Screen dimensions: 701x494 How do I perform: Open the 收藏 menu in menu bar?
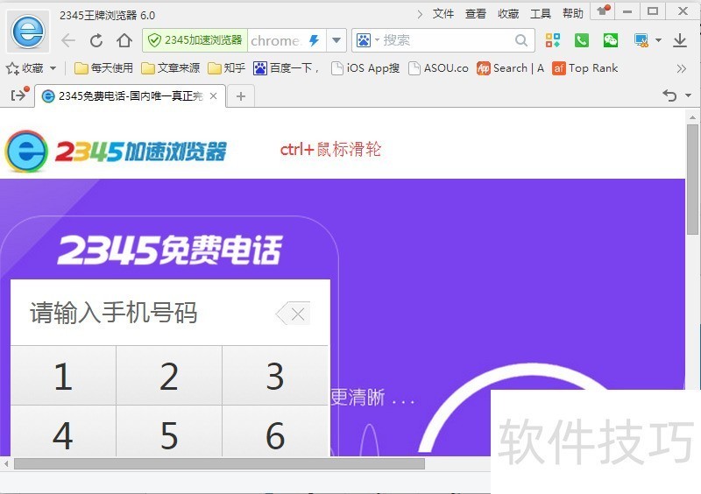[508, 14]
